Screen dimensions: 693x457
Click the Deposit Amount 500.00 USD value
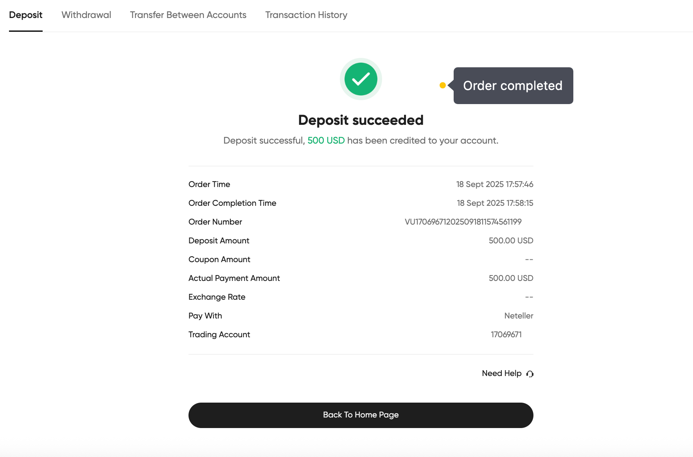(511, 241)
